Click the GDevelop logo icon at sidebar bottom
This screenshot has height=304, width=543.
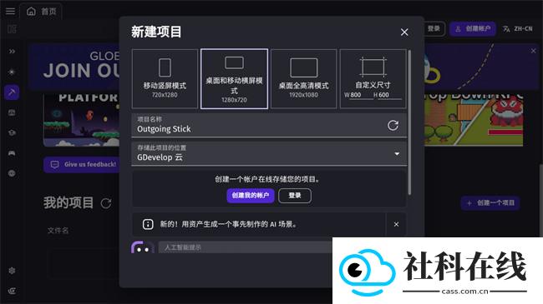point(12,291)
